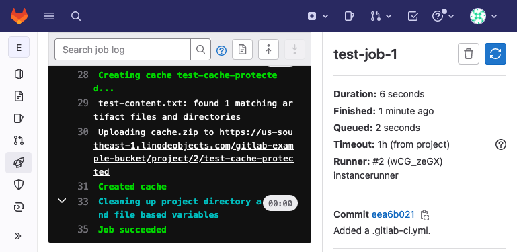The width and height of the screenshot is (517, 252).
Task: Show the complete raw job log
Action: 242,50
